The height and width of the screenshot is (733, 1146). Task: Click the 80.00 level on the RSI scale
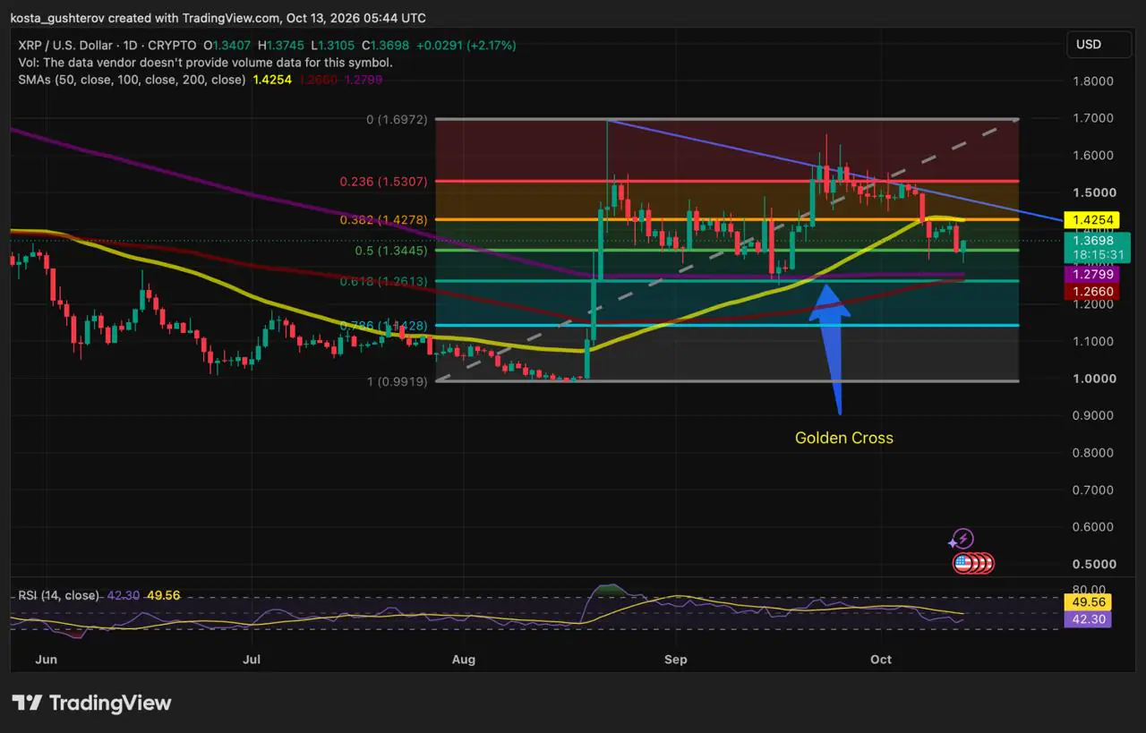tap(1087, 589)
